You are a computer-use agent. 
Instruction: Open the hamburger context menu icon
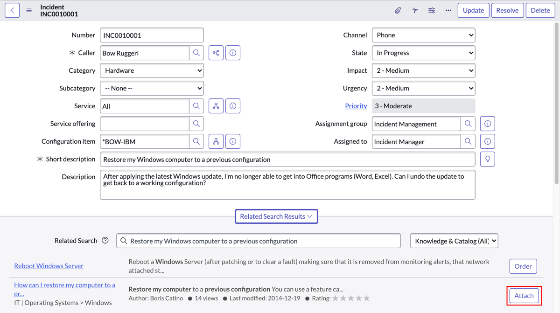(29, 10)
